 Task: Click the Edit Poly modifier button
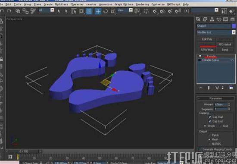point(207,39)
